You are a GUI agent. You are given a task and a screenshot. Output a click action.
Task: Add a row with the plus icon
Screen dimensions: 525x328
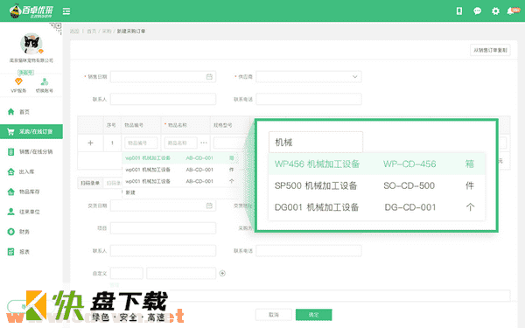point(90,143)
